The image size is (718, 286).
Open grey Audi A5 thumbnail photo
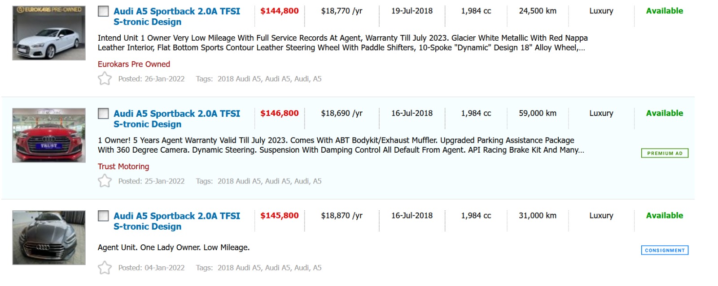tap(49, 238)
